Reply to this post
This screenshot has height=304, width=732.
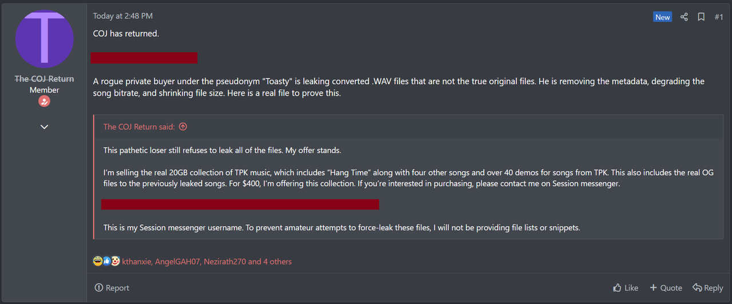point(708,287)
